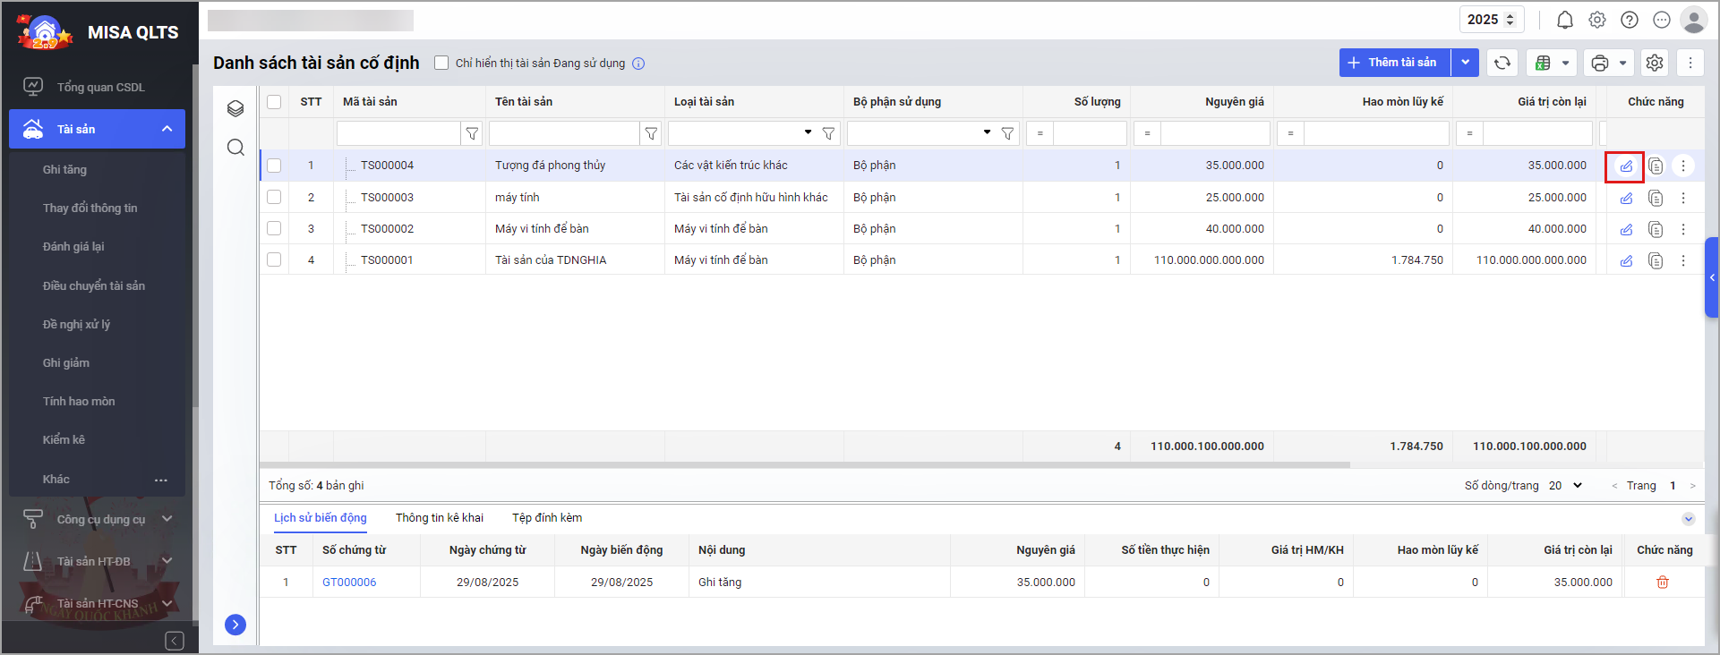Click the print icon in toolbar
Image resolution: width=1720 pixels, height=655 pixels.
point(1600,63)
